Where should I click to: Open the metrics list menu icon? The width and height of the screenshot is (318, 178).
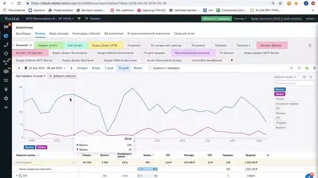click(305, 77)
